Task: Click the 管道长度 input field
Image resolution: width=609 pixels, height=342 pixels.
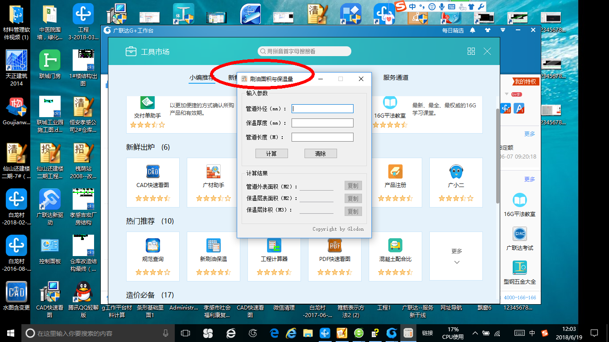Action: 322,137
